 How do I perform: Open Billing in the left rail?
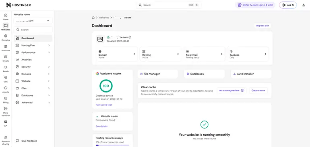tap(6, 100)
